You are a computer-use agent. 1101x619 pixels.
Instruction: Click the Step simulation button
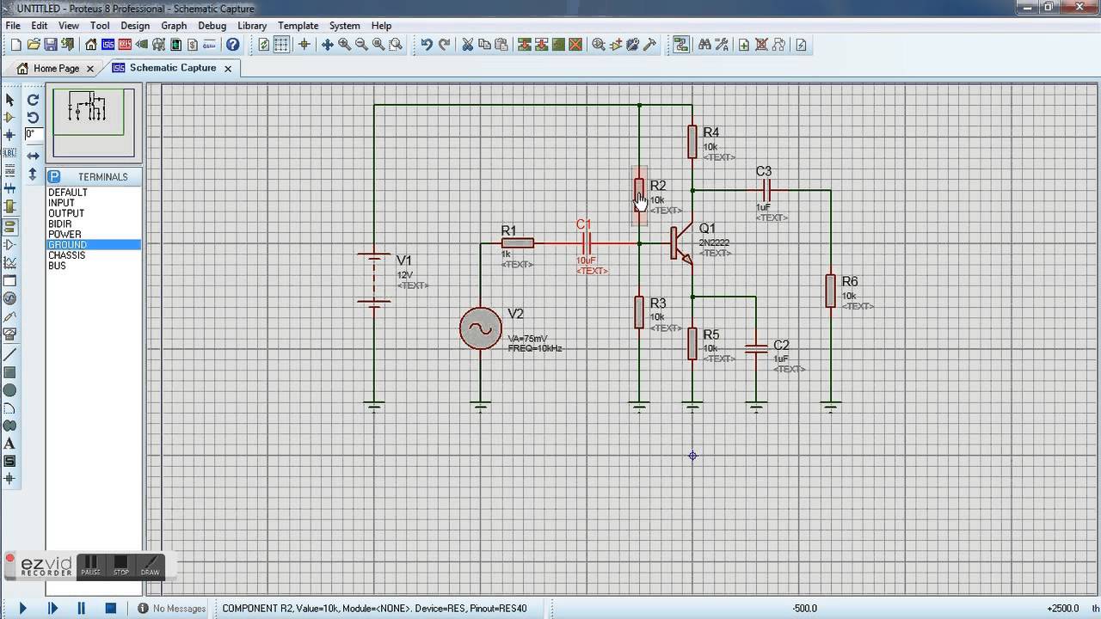52,608
